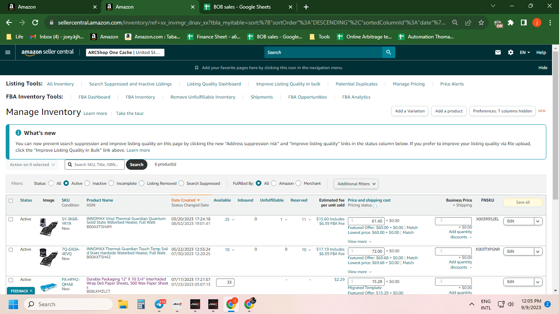The width and height of the screenshot is (559, 314).
Task: Open Preferences: 7 columns hidden
Action: click(x=503, y=111)
